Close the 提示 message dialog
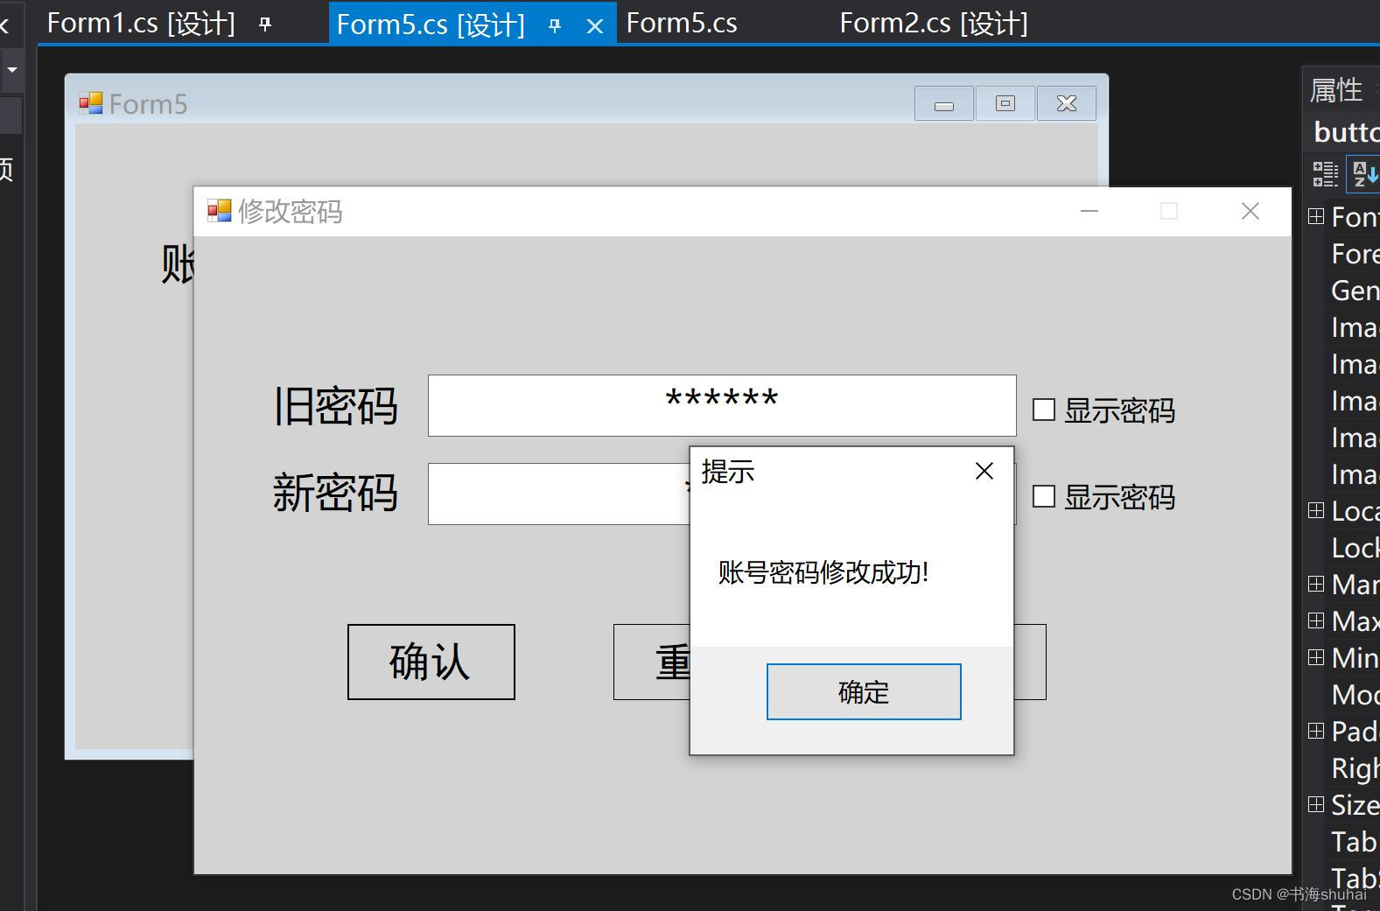Image resolution: width=1380 pixels, height=911 pixels. point(984,472)
